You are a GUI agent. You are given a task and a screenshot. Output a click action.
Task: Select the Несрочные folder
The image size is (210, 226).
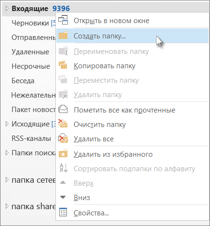coord(31,66)
